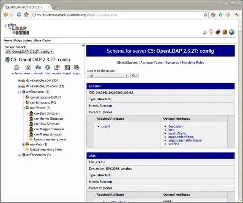243x203 pixels.
Task: Expand the dc=example.com (33) node
Action: click(19, 80)
